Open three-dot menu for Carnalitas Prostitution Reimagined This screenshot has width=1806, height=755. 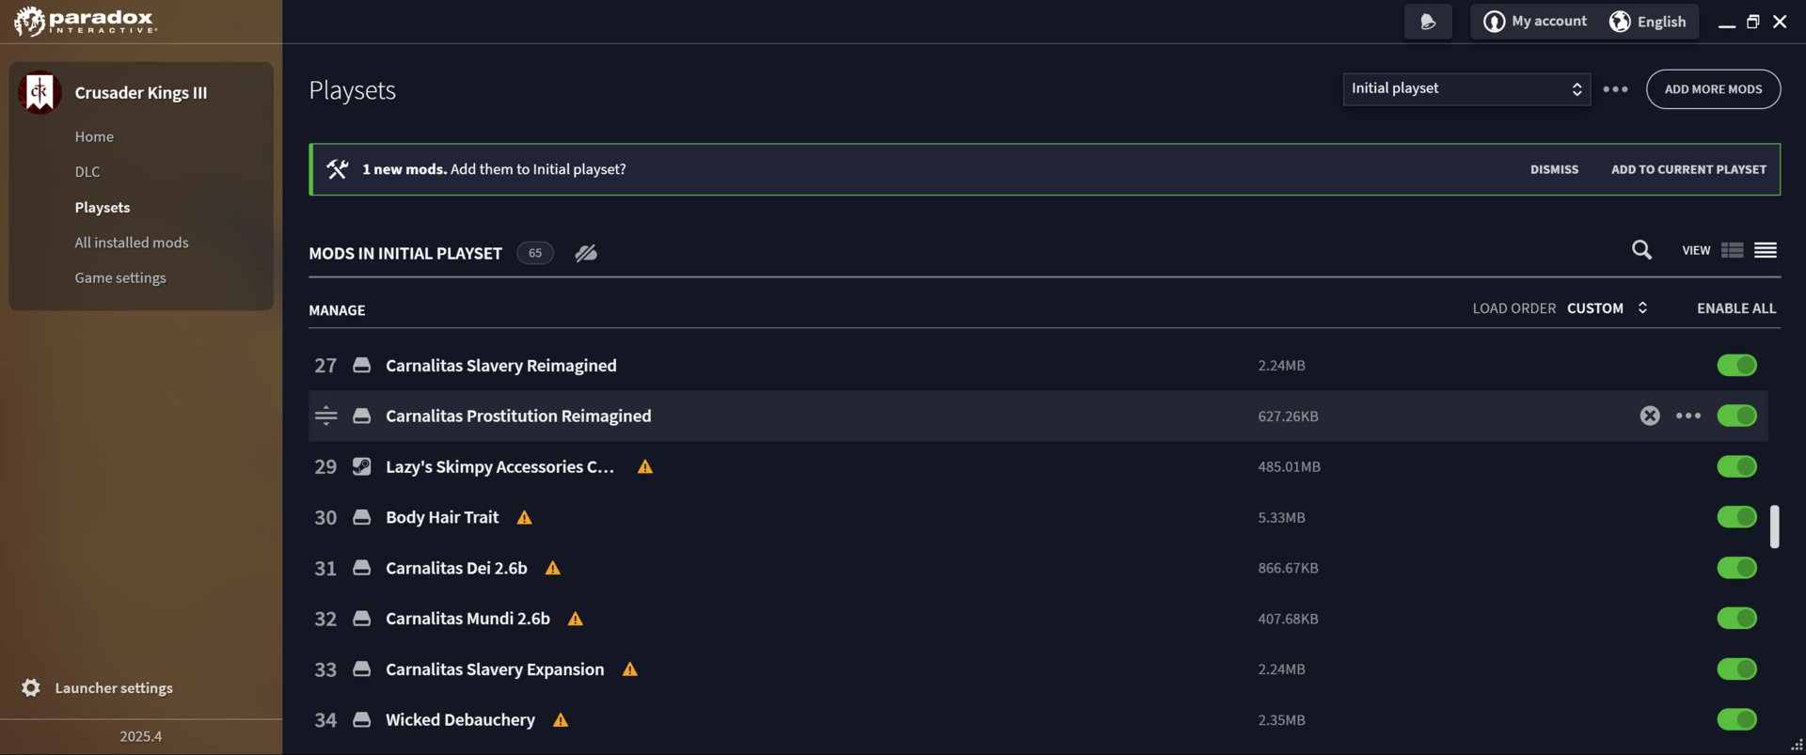[1688, 416]
